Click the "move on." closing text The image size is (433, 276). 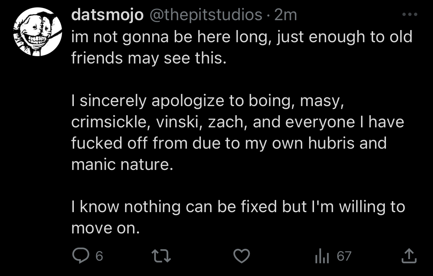tap(106, 228)
